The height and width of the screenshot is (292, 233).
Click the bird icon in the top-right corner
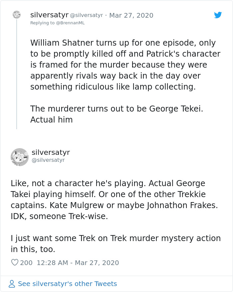tap(218, 15)
